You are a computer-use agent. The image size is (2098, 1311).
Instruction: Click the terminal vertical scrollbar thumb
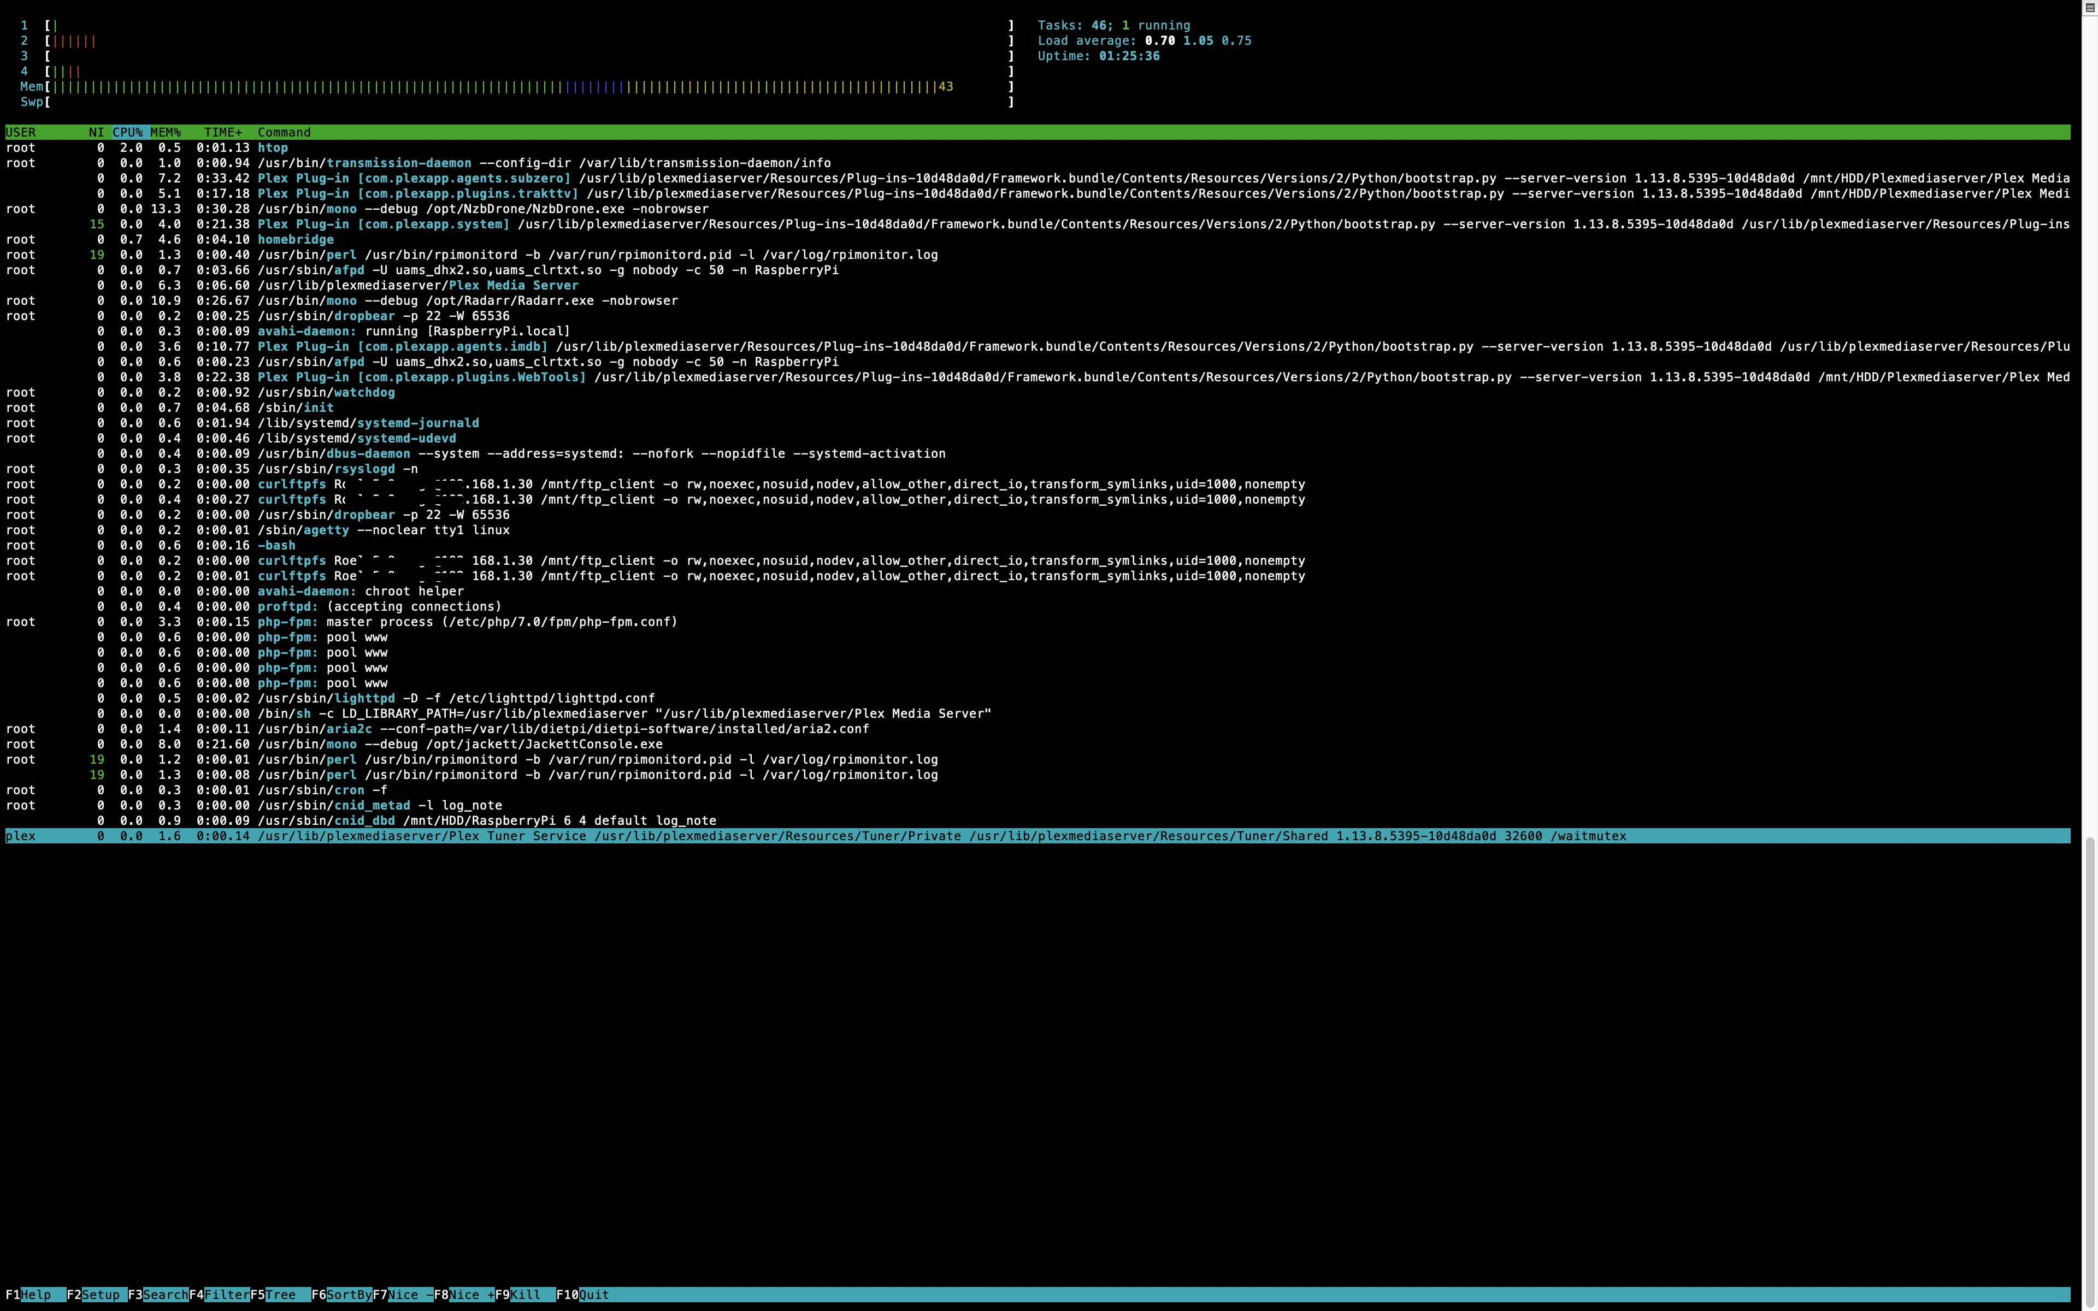2089,1066
